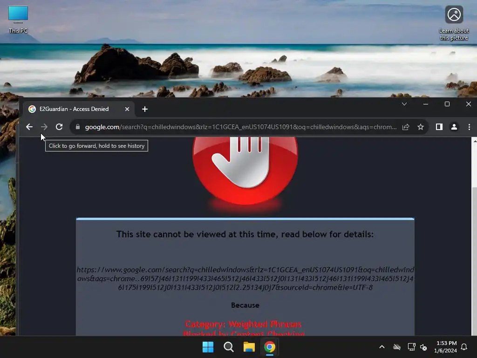Bookmark this tab with the star icon
Screen dimensions: 477x358
[421, 127]
